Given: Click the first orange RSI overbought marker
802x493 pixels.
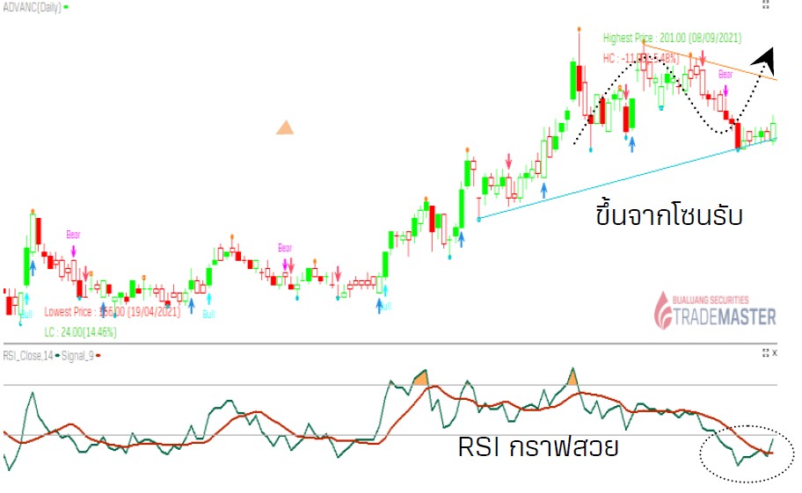Looking at the screenshot, I should tap(421, 378).
